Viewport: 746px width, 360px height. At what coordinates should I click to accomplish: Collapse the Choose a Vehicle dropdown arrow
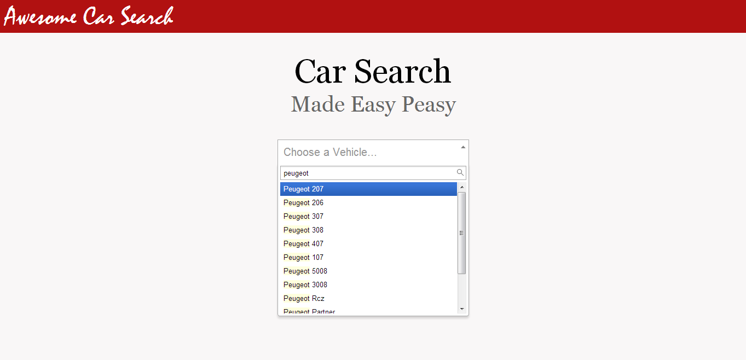coord(463,147)
